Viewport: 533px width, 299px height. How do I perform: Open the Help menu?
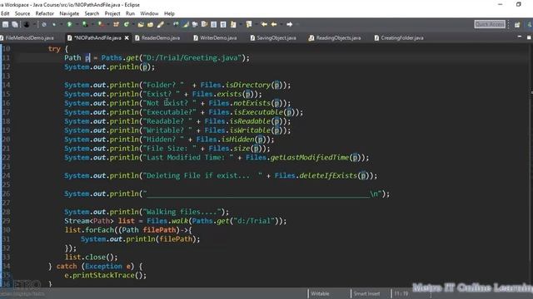[169, 13]
